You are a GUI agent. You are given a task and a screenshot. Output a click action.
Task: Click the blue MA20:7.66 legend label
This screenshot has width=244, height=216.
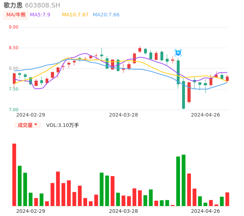click(x=106, y=15)
